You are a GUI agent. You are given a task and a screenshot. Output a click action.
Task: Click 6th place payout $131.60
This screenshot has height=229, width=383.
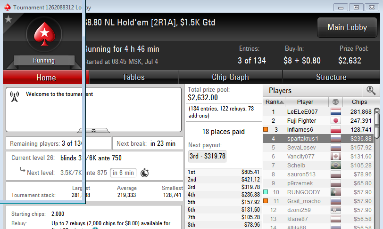(x=224, y=210)
